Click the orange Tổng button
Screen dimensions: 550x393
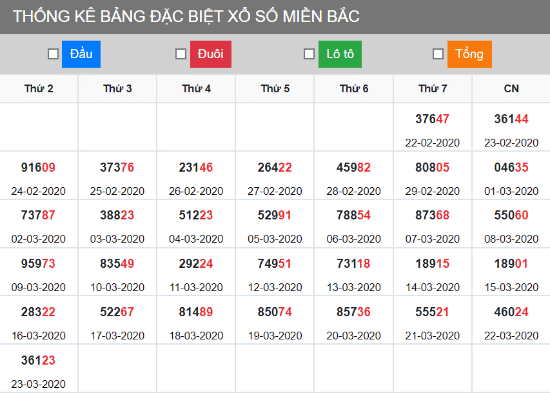pos(469,54)
